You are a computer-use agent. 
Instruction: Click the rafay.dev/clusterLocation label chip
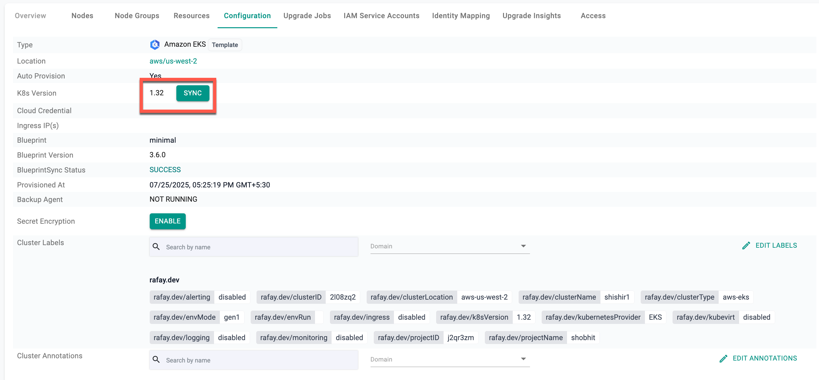pyautogui.click(x=439, y=297)
